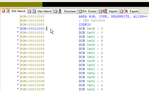149x91 pixels.
Task: Open the Structures tab
Action: [x=70, y=11]
